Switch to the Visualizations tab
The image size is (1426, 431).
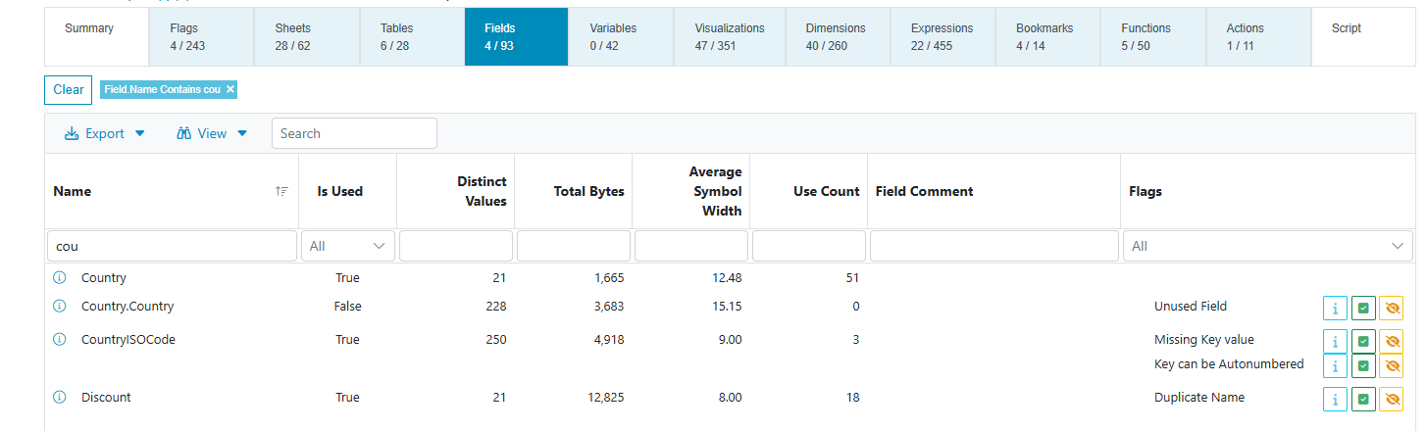pyautogui.click(x=730, y=36)
